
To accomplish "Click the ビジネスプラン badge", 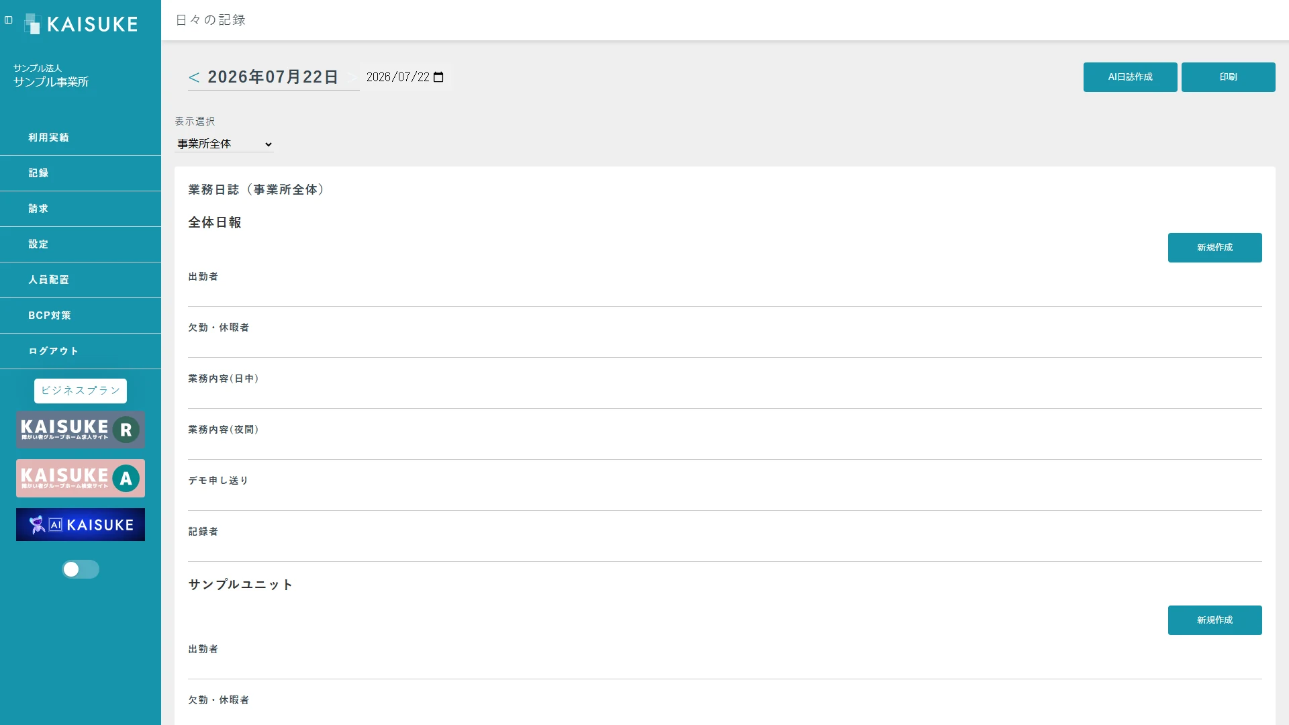I will 81,391.
